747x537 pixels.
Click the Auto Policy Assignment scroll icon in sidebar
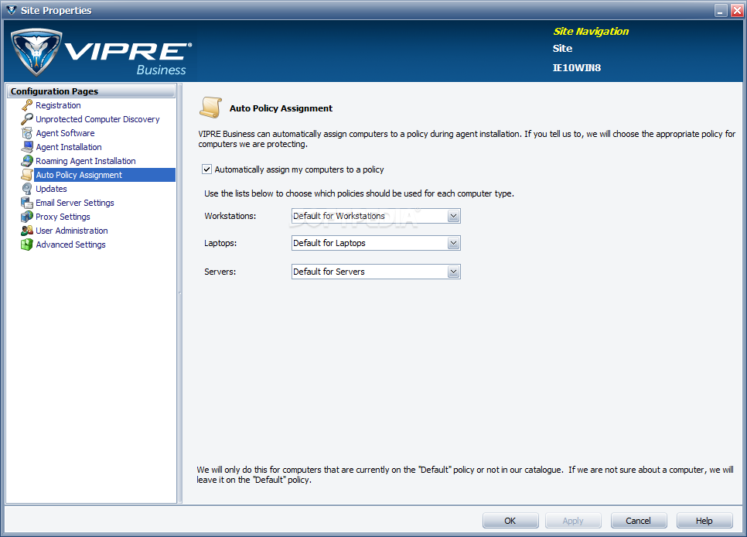[27, 175]
